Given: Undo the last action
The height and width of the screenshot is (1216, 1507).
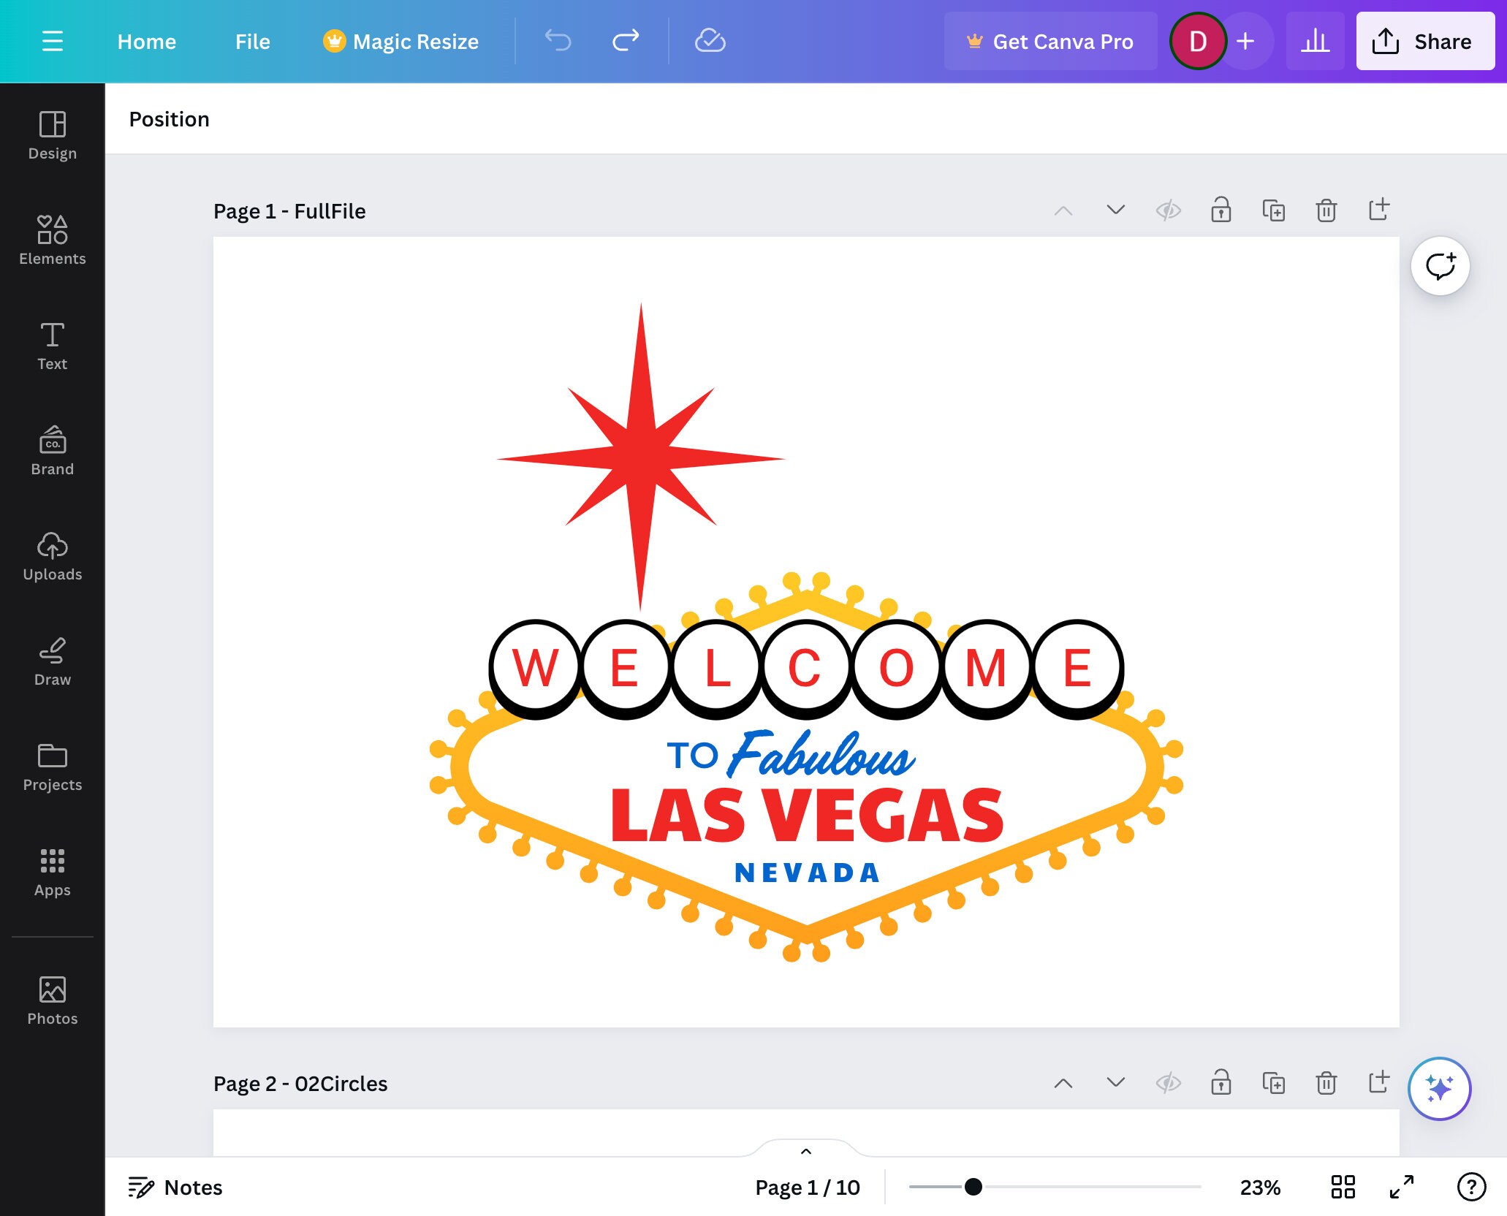Looking at the screenshot, I should pyautogui.click(x=558, y=41).
